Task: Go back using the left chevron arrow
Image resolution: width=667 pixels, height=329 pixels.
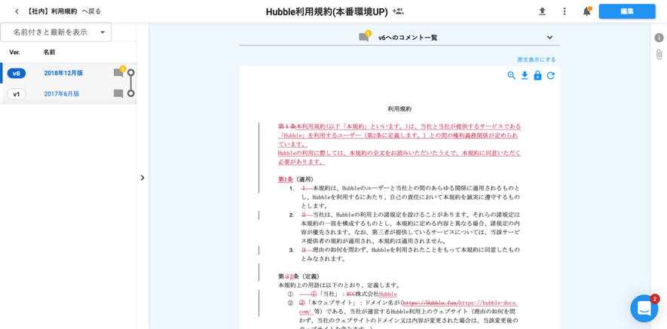Action: [x=17, y=11]
